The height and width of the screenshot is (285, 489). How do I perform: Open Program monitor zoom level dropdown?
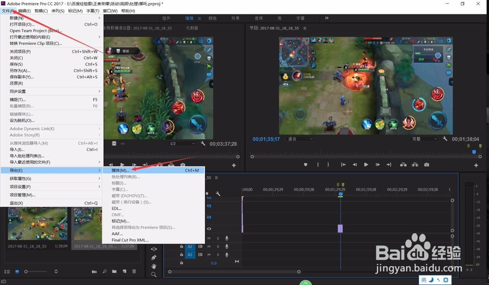pos(300,139)
